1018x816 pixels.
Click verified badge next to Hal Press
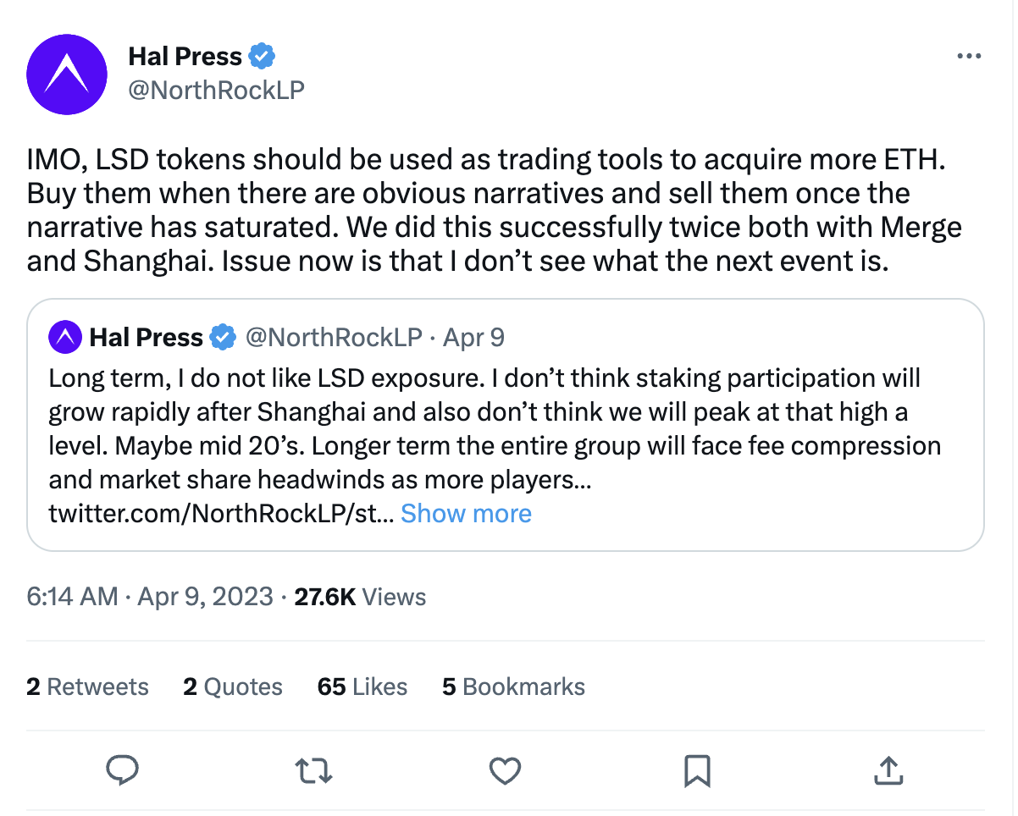pos(263,57)
